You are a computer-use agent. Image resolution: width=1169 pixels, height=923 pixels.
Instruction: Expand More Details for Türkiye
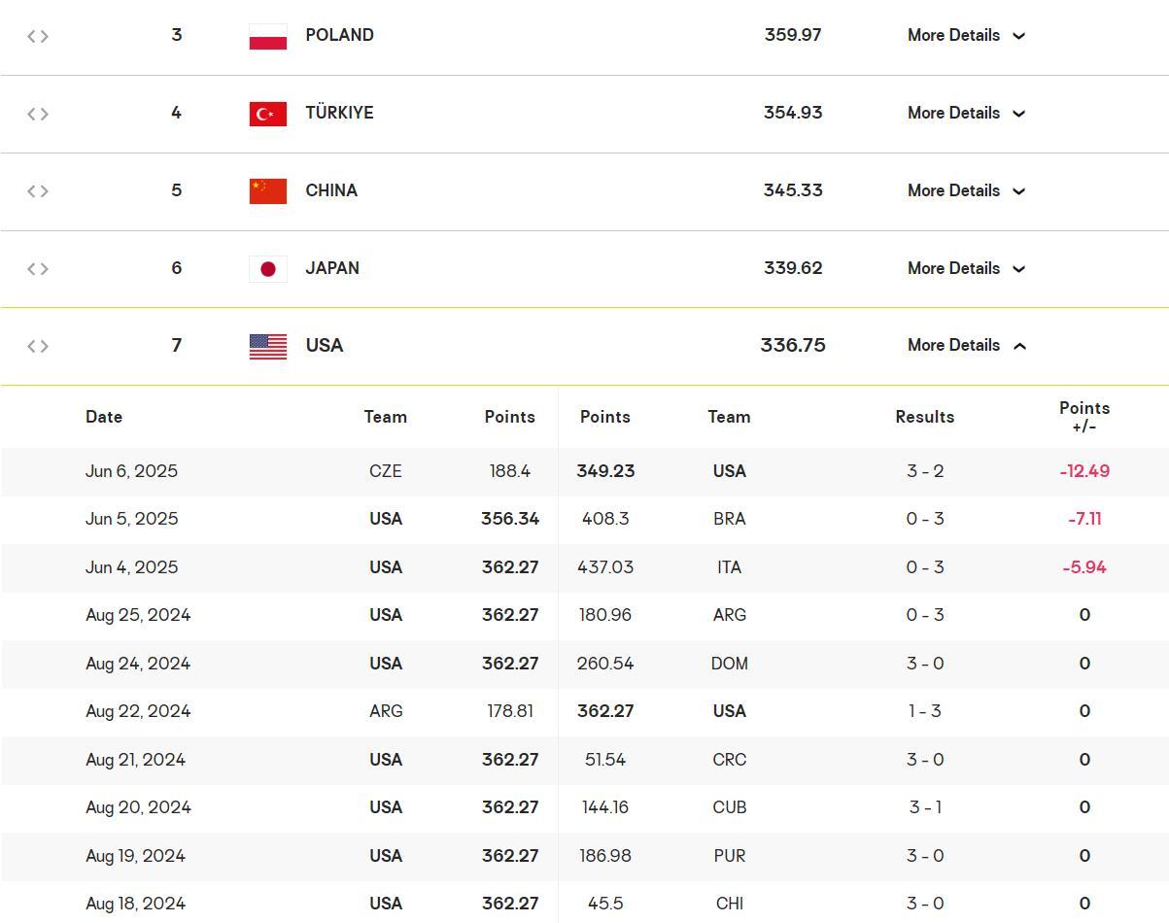coord(966,113)
